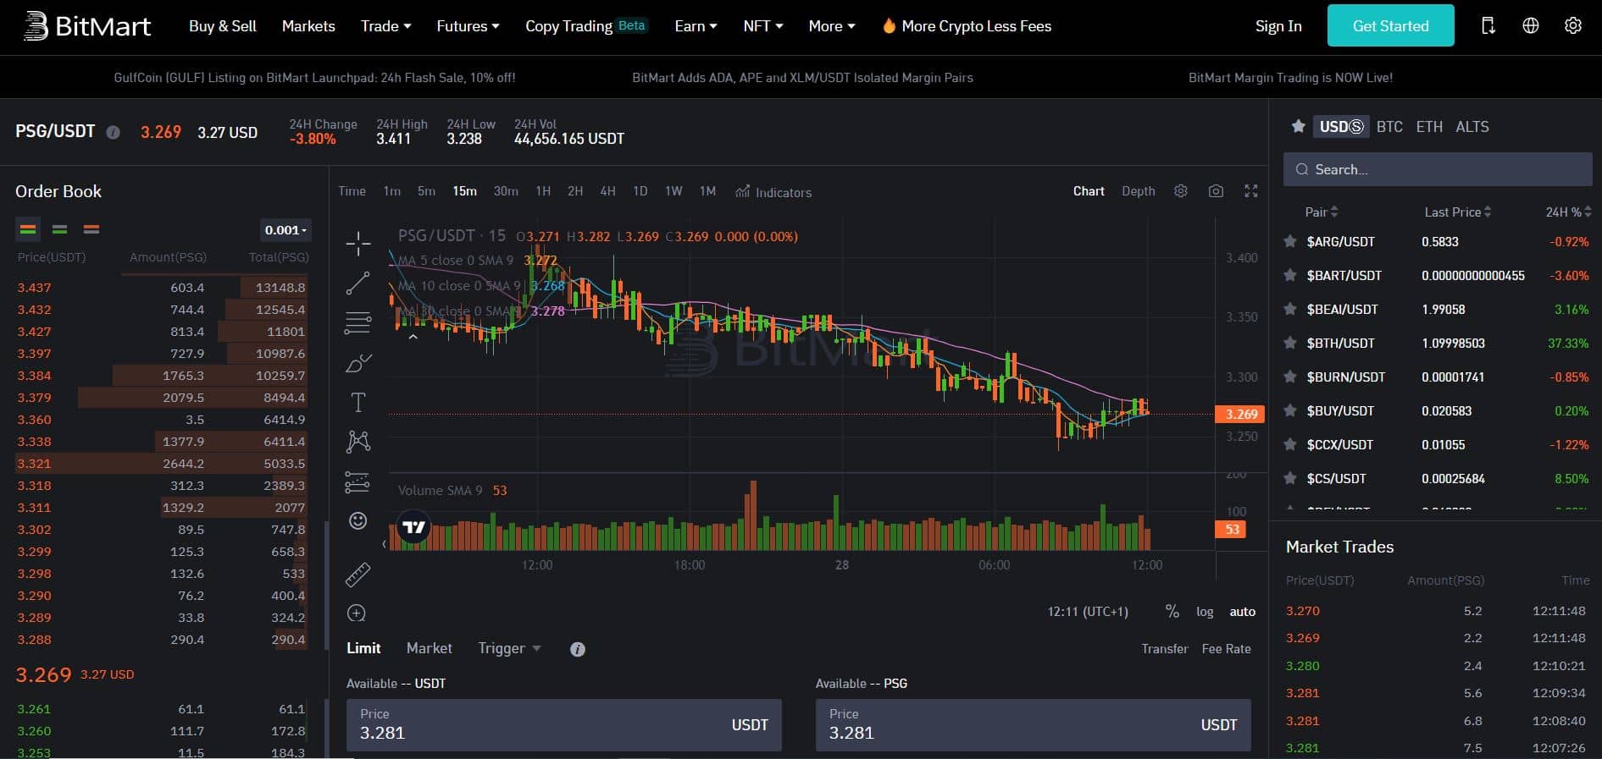Expand chart to fullscreen

pos(1250,191)
